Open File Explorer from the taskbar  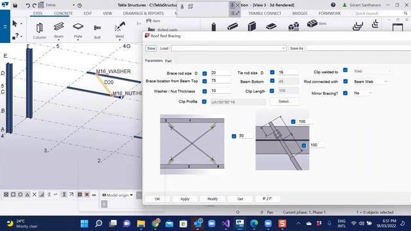click(141, 224)
